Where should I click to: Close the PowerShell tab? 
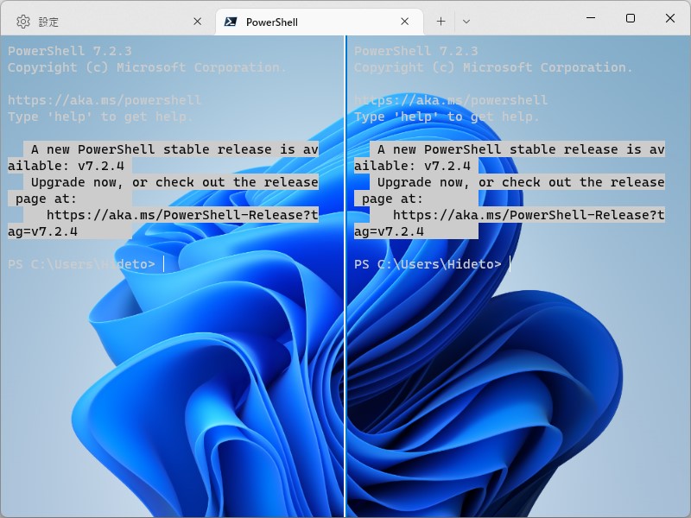pyautogui.click(x=404, y=22)
